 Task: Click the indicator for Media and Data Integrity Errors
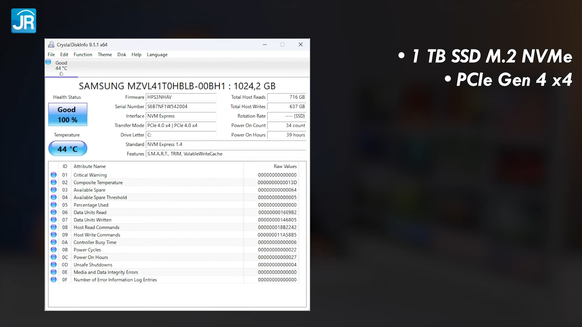pyautogui.click(x=53, y=272)
